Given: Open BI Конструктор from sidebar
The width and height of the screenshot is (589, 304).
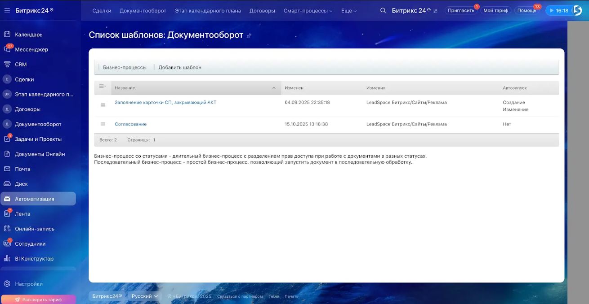Looking at the screenshot, I should (x=34, y=259).
